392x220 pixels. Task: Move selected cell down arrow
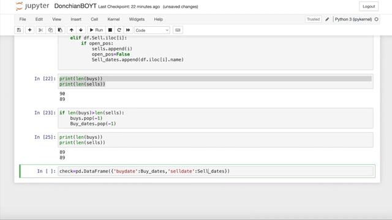pos(81,30)
